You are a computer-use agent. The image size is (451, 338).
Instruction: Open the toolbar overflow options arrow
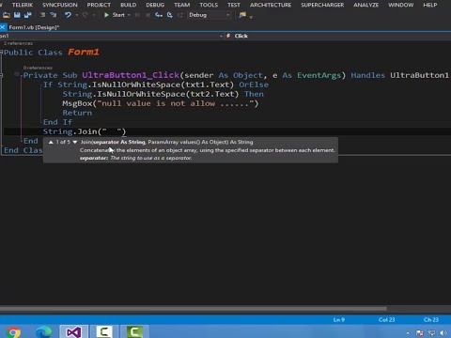tap(251, 17)
